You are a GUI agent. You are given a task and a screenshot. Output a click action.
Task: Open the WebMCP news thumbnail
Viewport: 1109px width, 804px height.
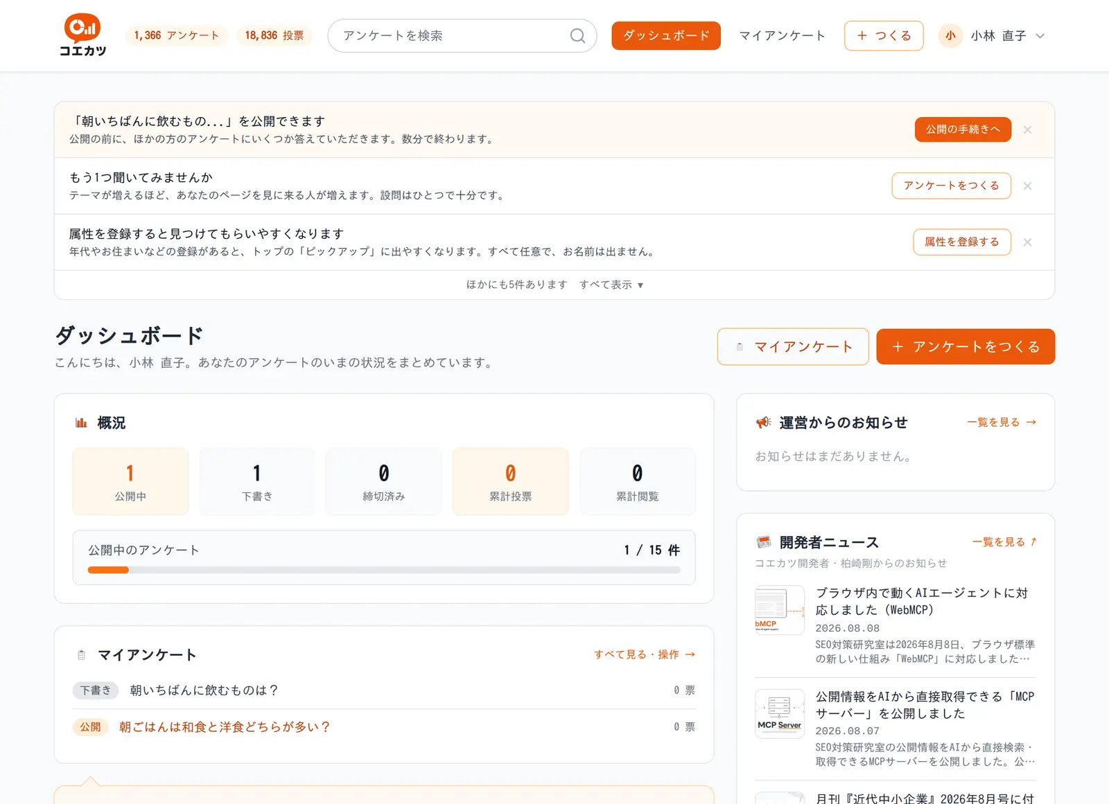tap(780, 610)
